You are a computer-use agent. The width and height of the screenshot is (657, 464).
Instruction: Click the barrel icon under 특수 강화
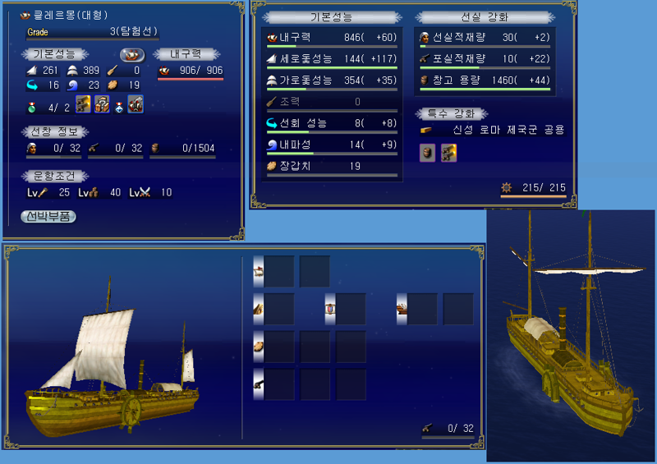pos(427,153)
